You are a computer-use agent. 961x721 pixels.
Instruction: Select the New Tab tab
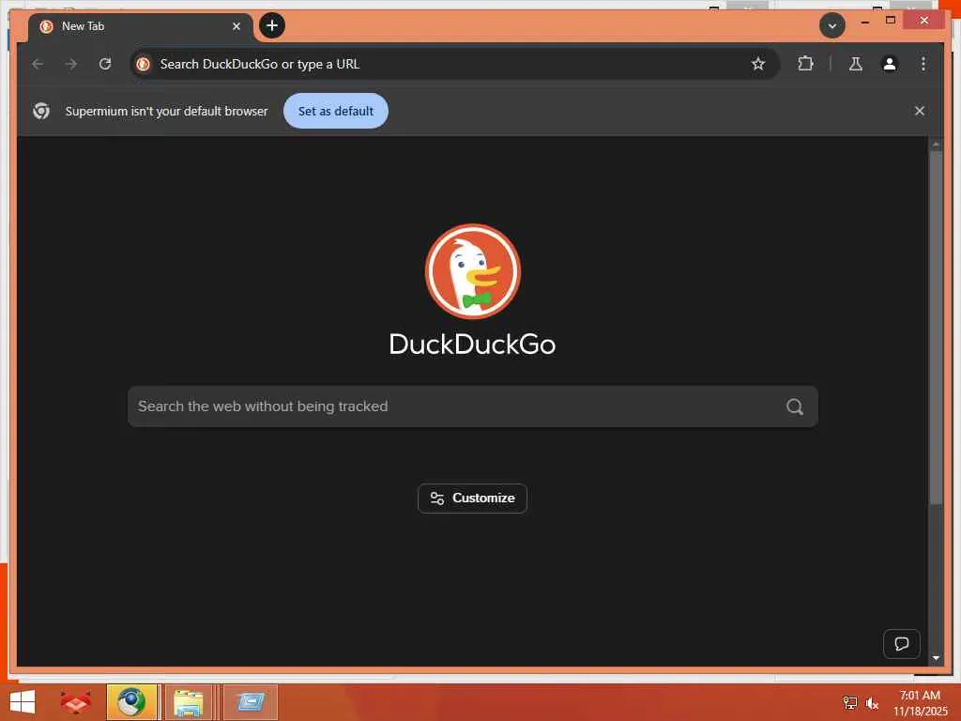[140, 26]
